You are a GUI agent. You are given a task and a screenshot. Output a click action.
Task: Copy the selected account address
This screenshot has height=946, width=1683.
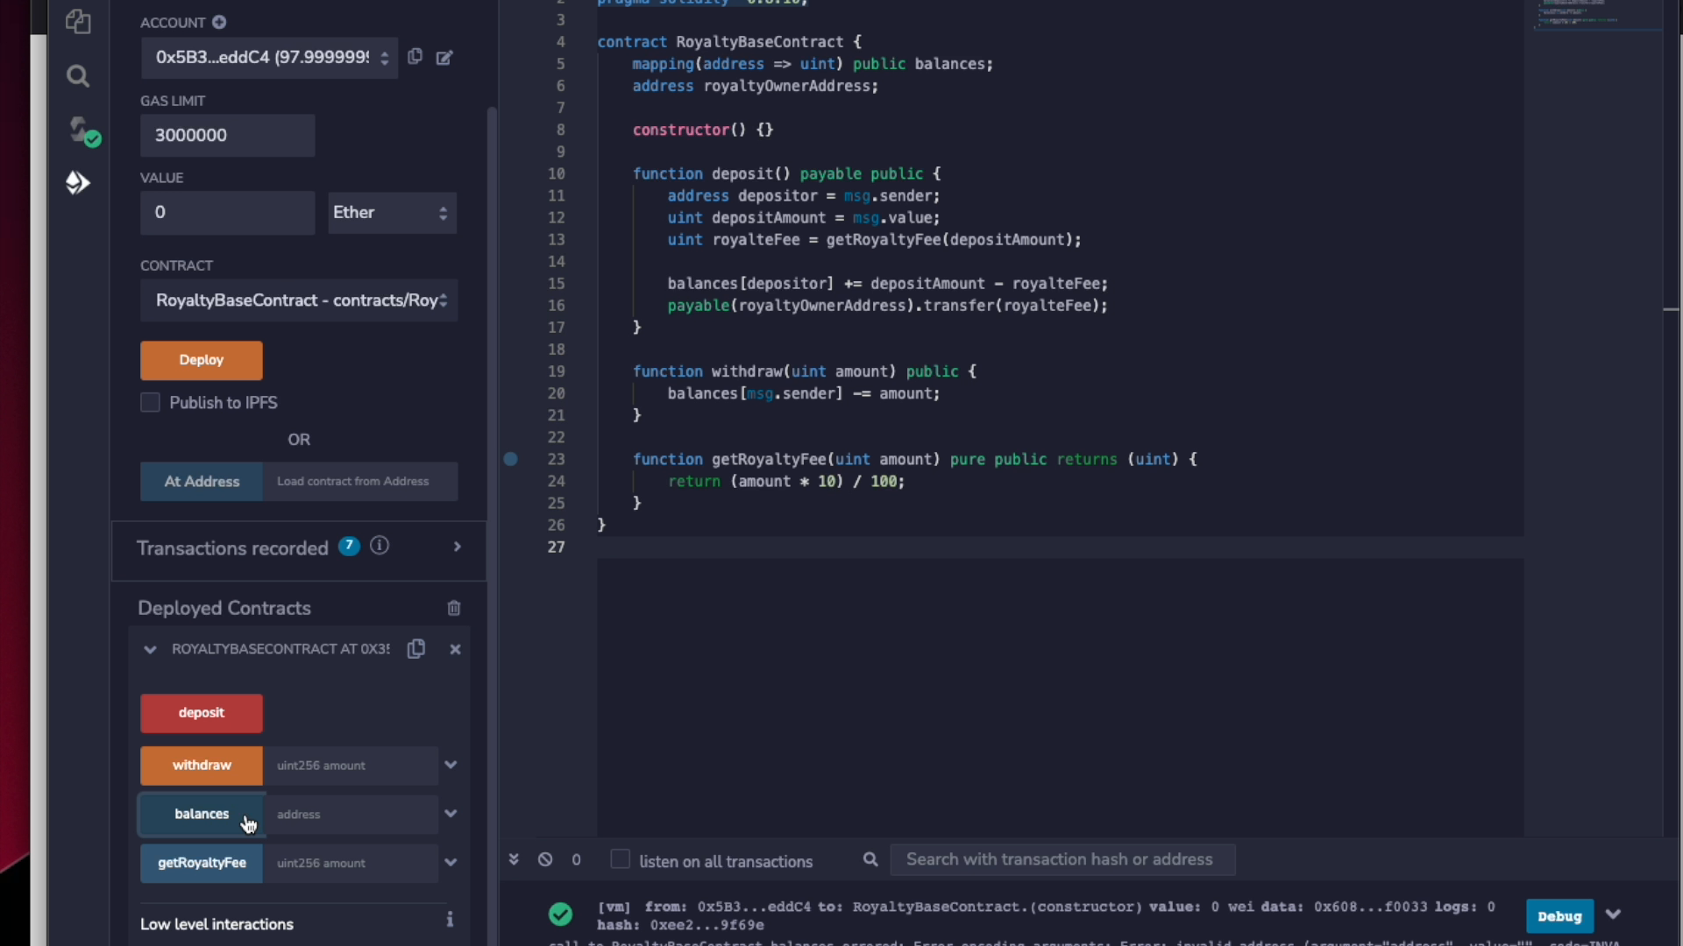tap(415, 57)
